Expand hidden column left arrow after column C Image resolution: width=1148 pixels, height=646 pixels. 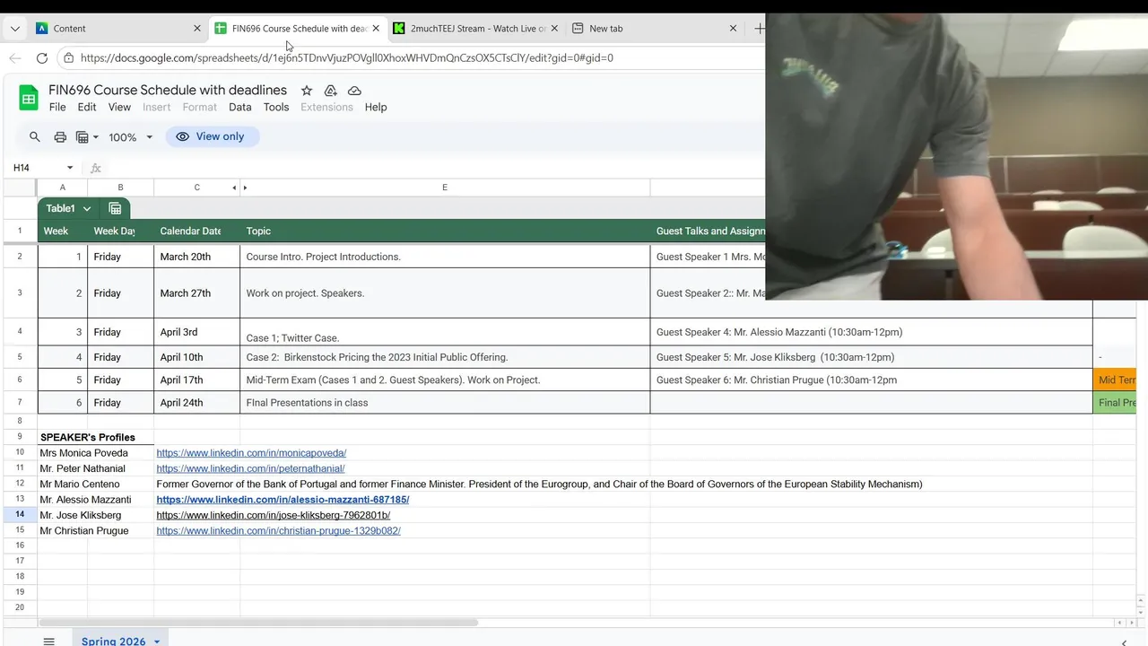pyautogui.click(x=235, y=188)
